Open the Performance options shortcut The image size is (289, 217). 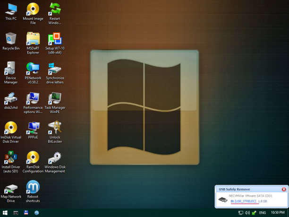tap(33, 103)
